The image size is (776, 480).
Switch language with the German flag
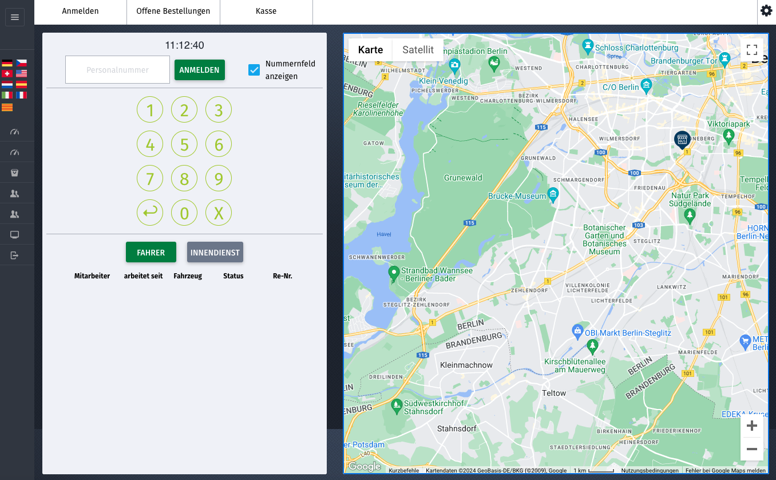7,63
